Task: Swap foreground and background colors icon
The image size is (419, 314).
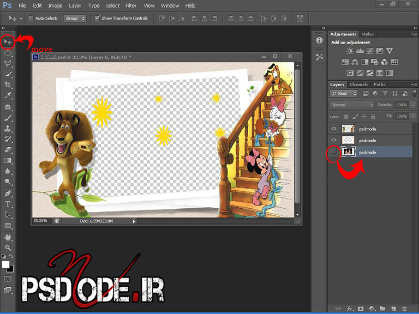Action: 11,256
